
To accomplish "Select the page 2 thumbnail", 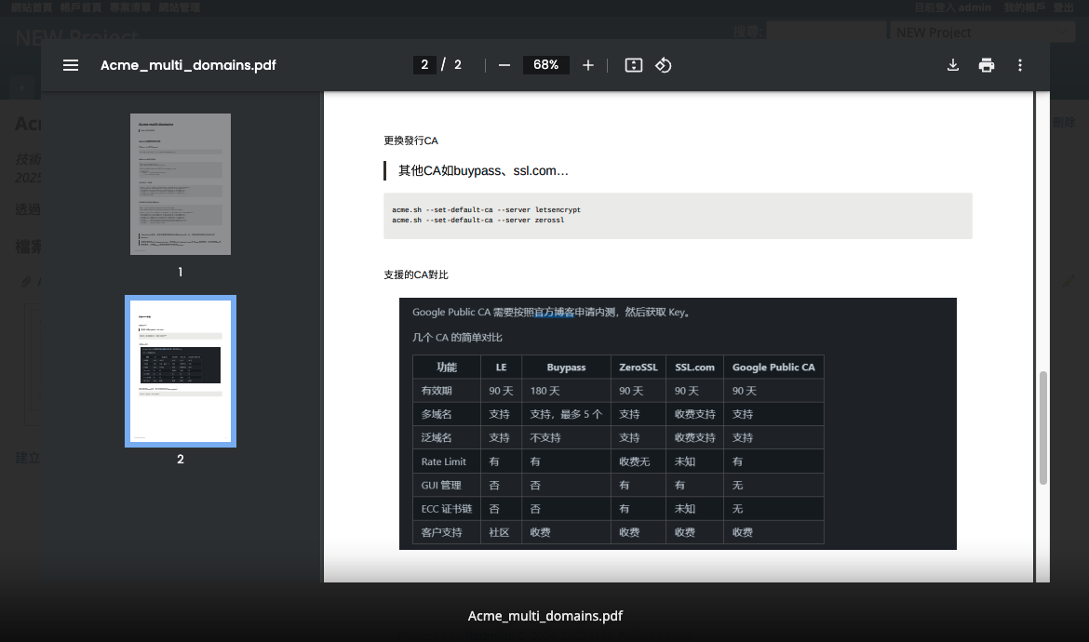I will [181, 371].
